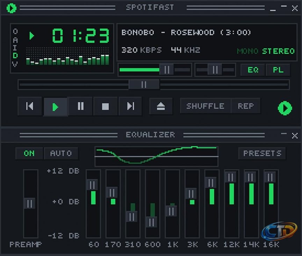Viewport: 302px width, 256px height.
Task: Click the equalizer curve graph display
Action: point(156,157)
